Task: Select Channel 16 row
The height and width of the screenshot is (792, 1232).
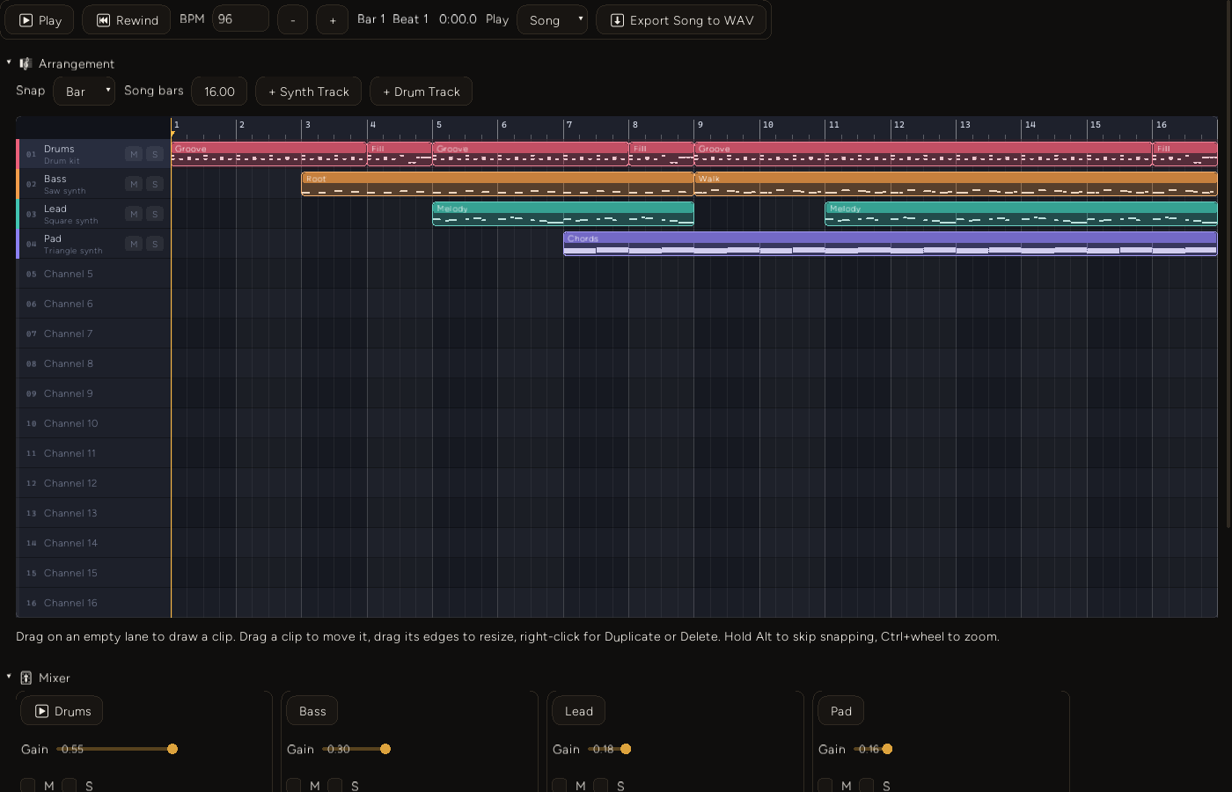Action: tap(93, 603)
